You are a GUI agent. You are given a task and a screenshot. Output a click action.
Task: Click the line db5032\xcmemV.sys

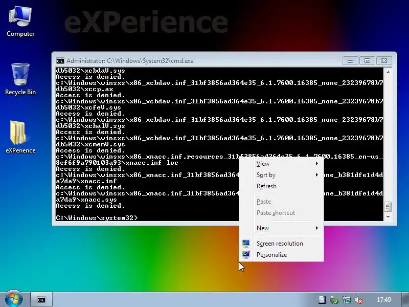[90, 144]
